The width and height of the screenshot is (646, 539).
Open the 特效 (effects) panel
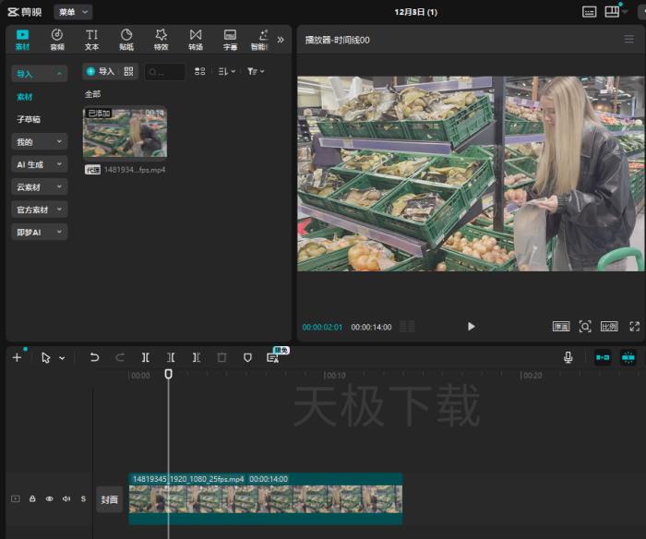[x=161, y=39]
